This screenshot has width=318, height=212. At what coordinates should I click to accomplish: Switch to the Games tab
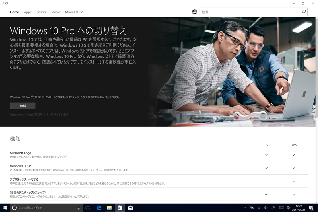(41, 12)
